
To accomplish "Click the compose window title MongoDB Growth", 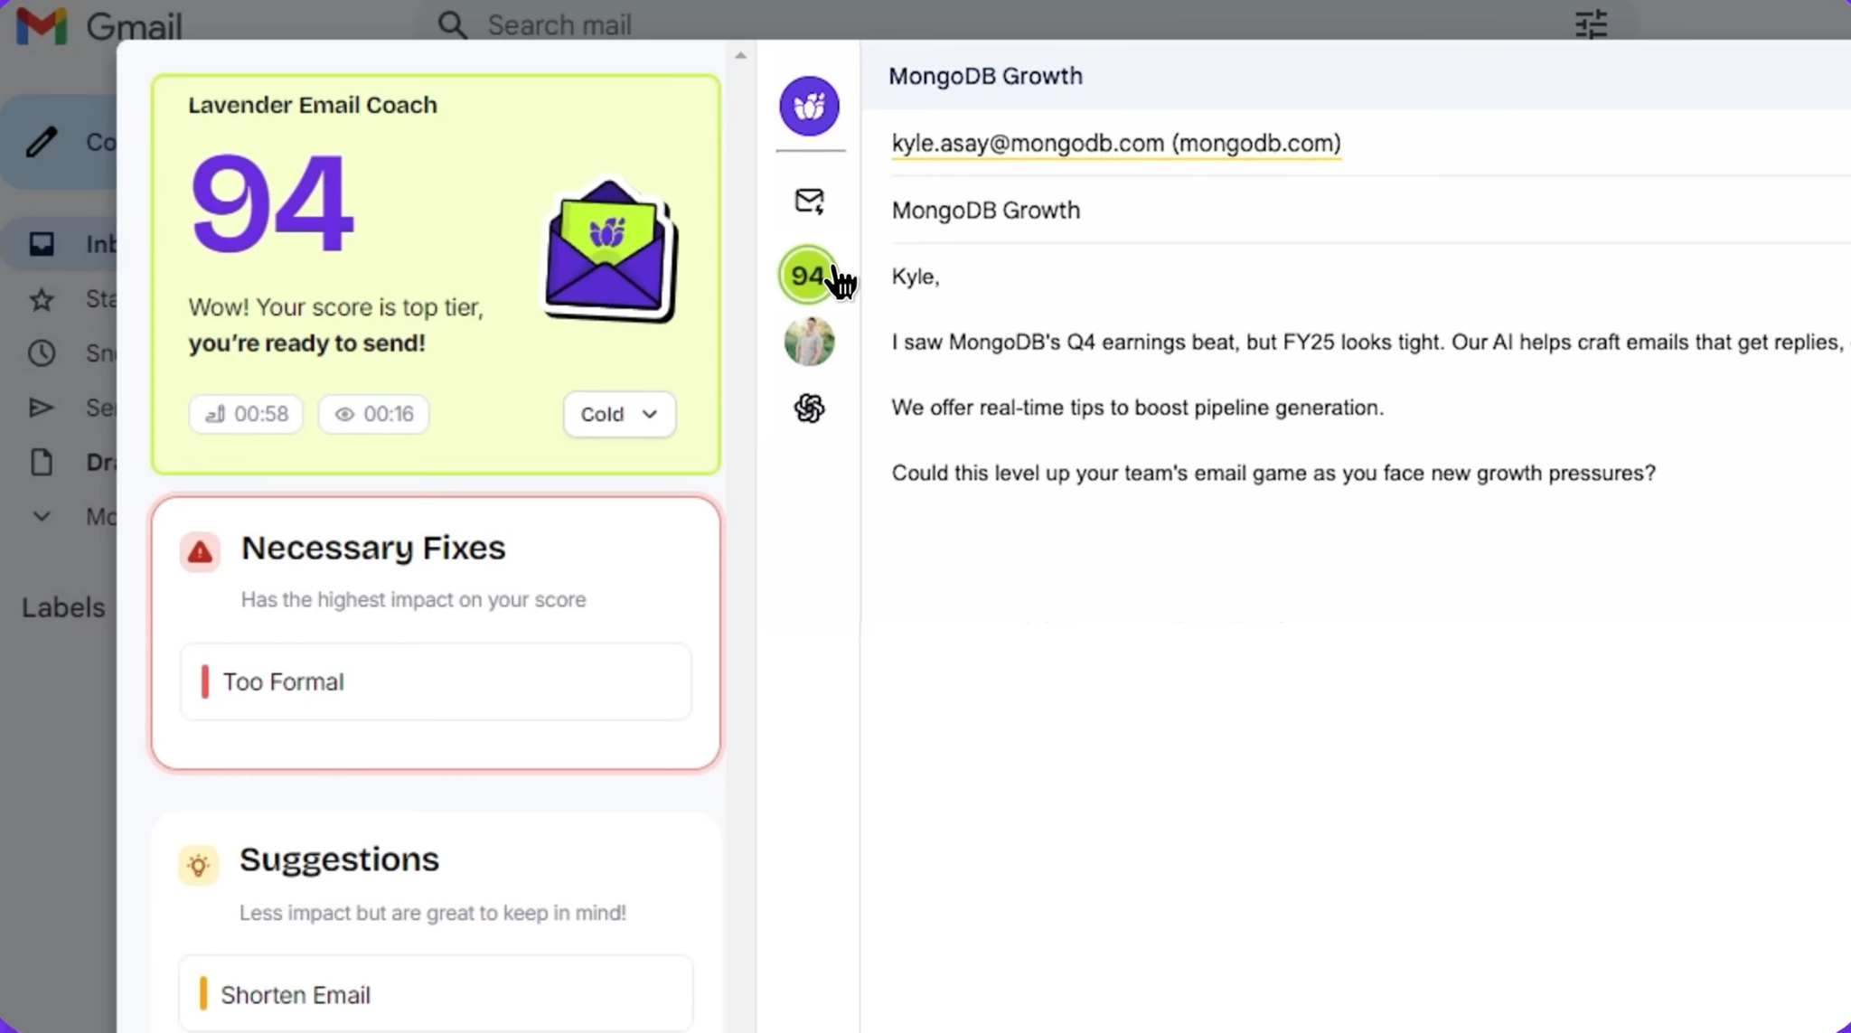I will pos(985,76).
